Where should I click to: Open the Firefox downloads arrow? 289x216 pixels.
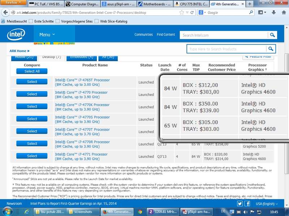click(x=274, y=13)
